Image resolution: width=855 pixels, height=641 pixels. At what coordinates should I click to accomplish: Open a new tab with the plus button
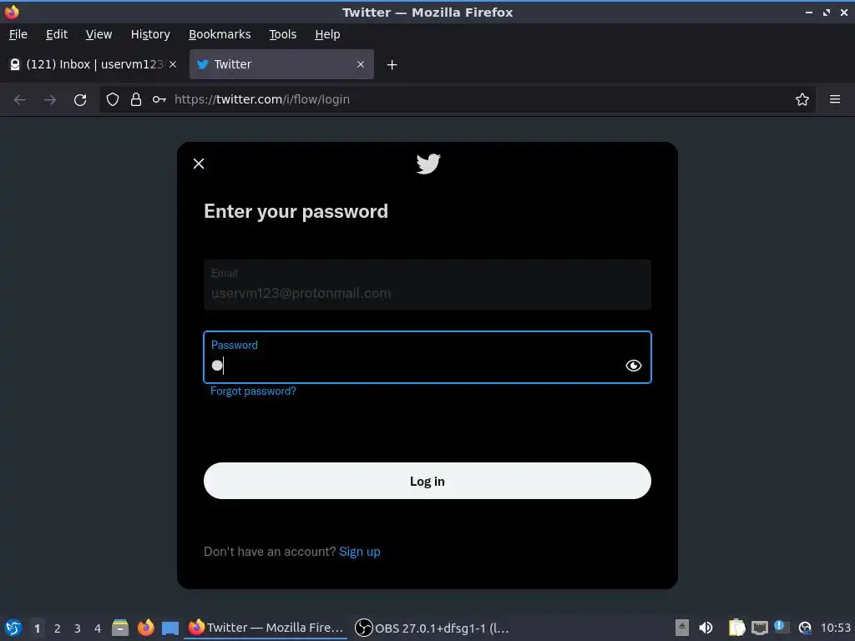(x=392, y=65)
